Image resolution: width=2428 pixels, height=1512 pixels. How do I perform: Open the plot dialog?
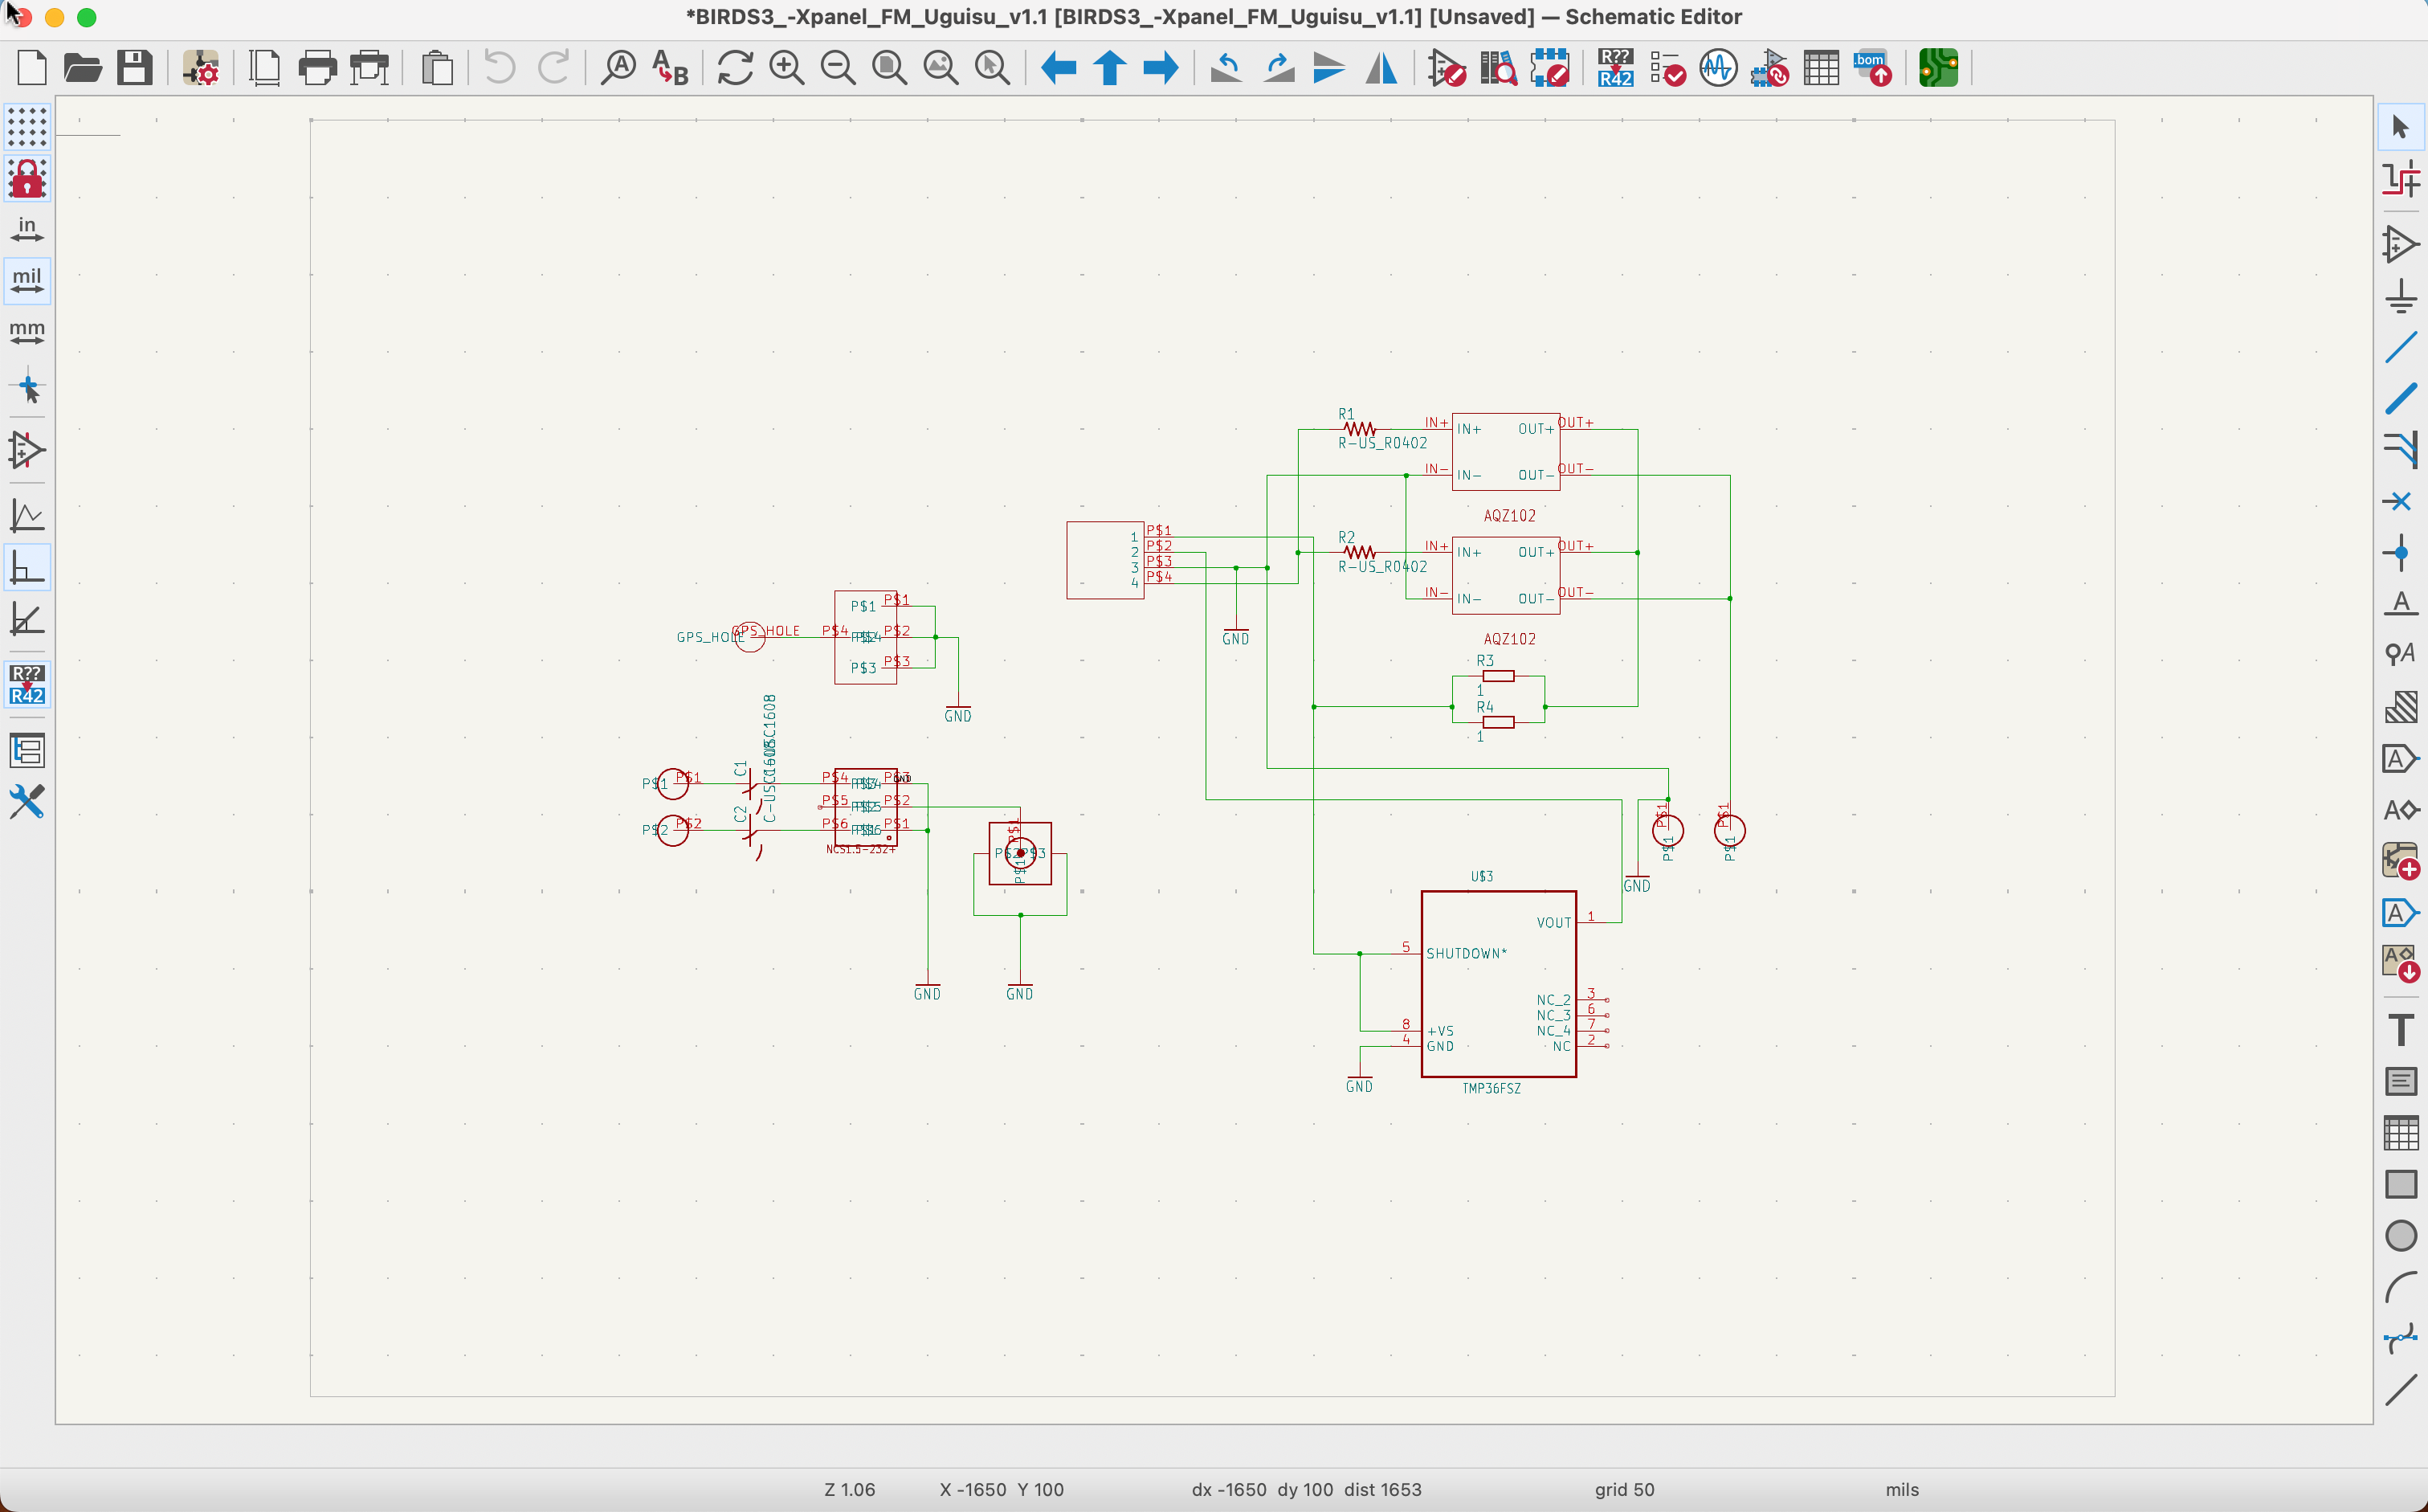[369, 68]
